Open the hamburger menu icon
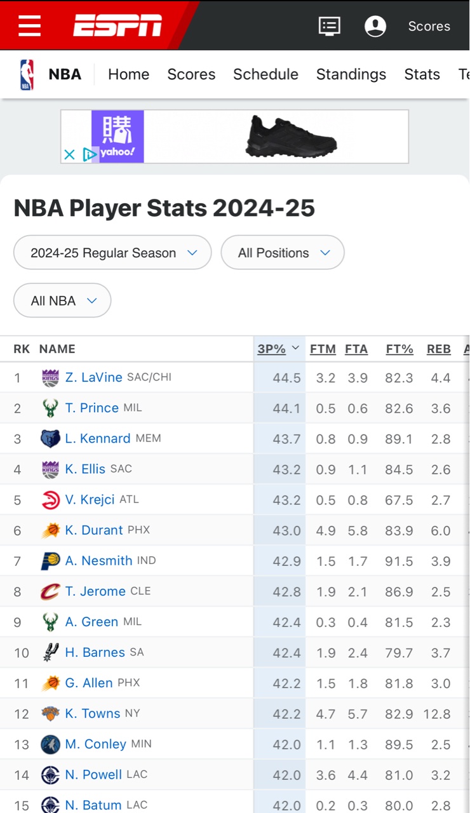The height and width of the screenshot is (813, 470). coord(29,26)
